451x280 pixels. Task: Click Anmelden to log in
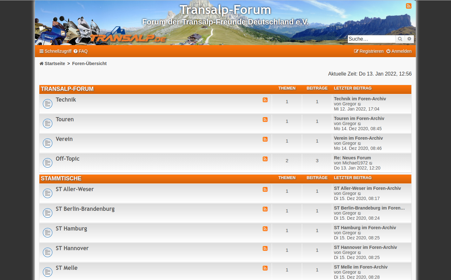pyautogui.click(x=399, y=51)
